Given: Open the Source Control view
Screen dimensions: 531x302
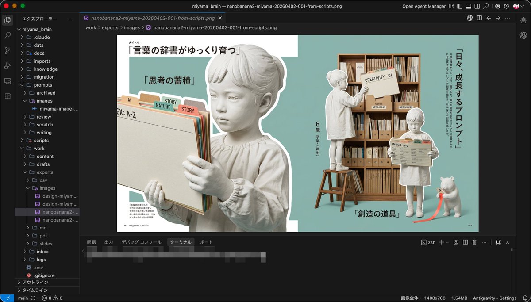Looking at the screenshot, I should click(7, 50).
